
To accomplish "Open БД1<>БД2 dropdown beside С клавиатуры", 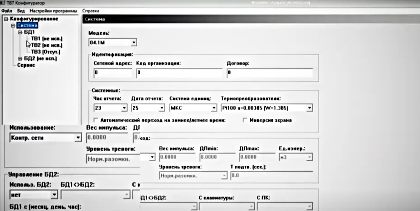I will coord(169,207).
